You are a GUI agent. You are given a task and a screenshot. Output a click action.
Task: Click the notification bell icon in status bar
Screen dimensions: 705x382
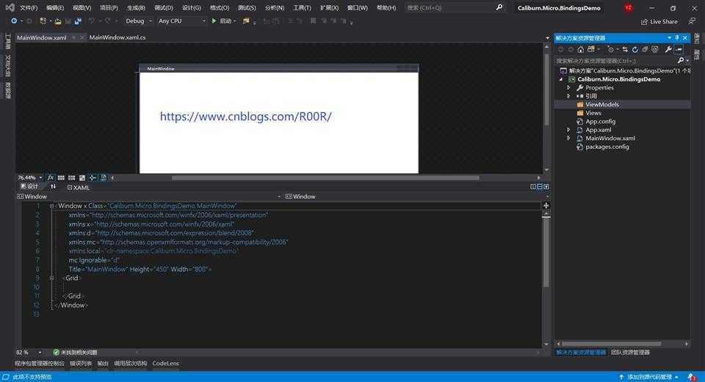(x=692, y=377)
